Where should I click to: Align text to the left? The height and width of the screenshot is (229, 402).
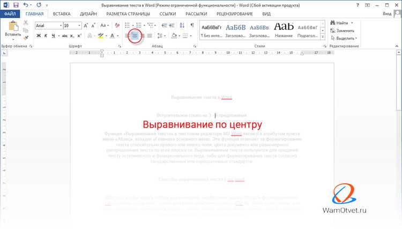[x=127, y=36]
